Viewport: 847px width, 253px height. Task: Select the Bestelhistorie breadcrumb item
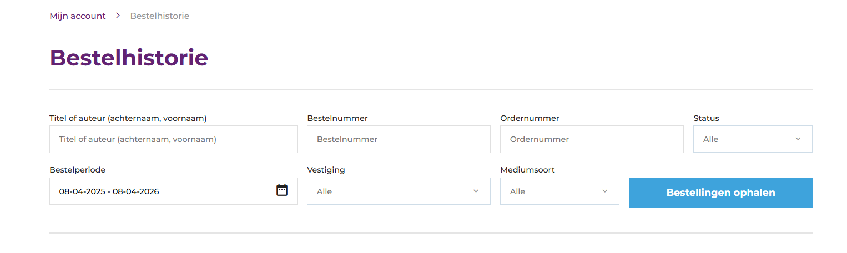tap(160, 16)
